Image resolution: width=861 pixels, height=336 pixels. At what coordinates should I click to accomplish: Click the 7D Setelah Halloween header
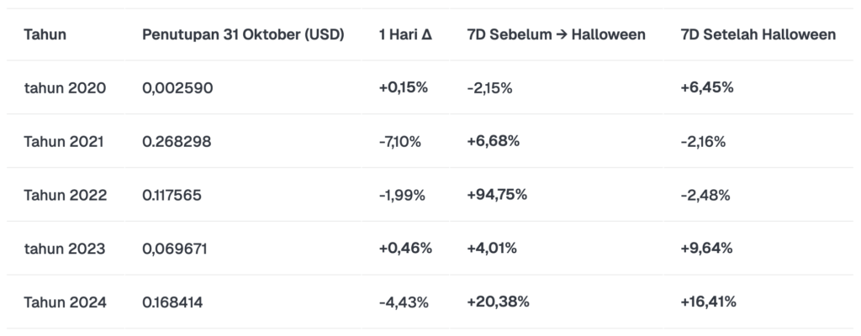click(x=758, y=34)
